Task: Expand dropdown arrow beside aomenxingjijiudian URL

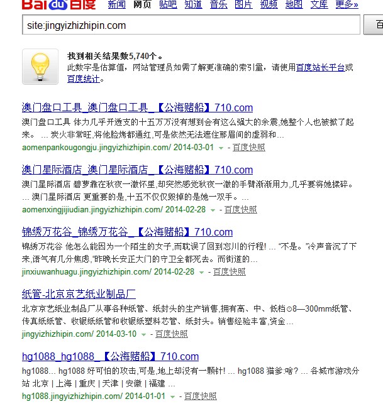Action: 213,210
